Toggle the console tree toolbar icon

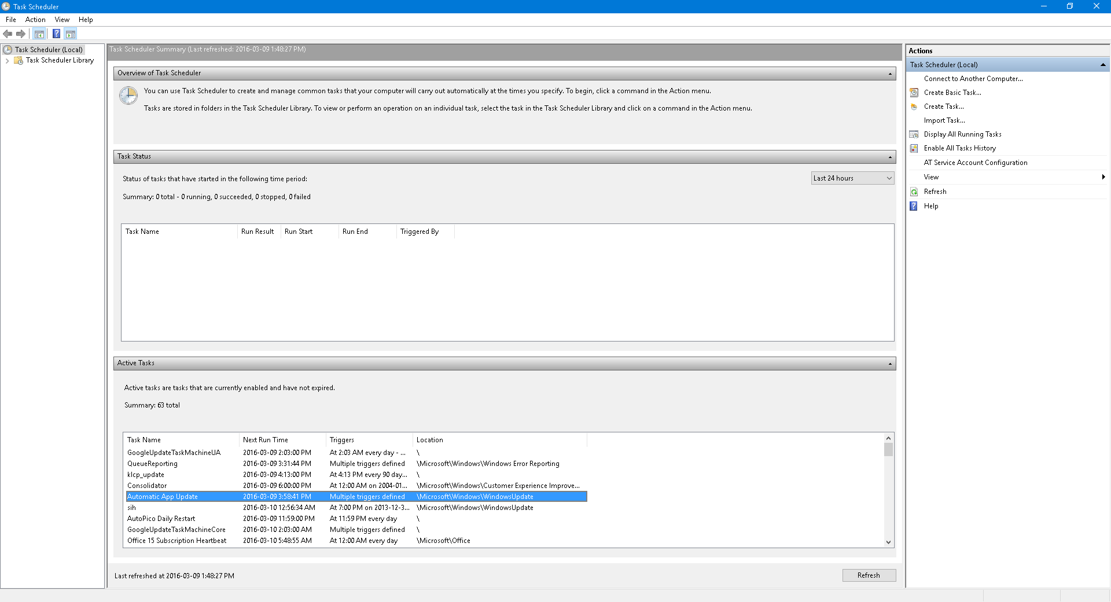click(x=39, y=34)
